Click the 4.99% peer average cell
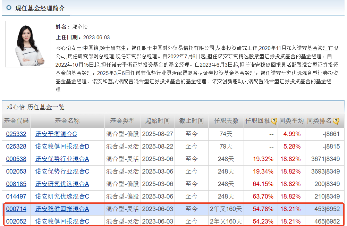 pyautogui.click(x=292, y=134)
